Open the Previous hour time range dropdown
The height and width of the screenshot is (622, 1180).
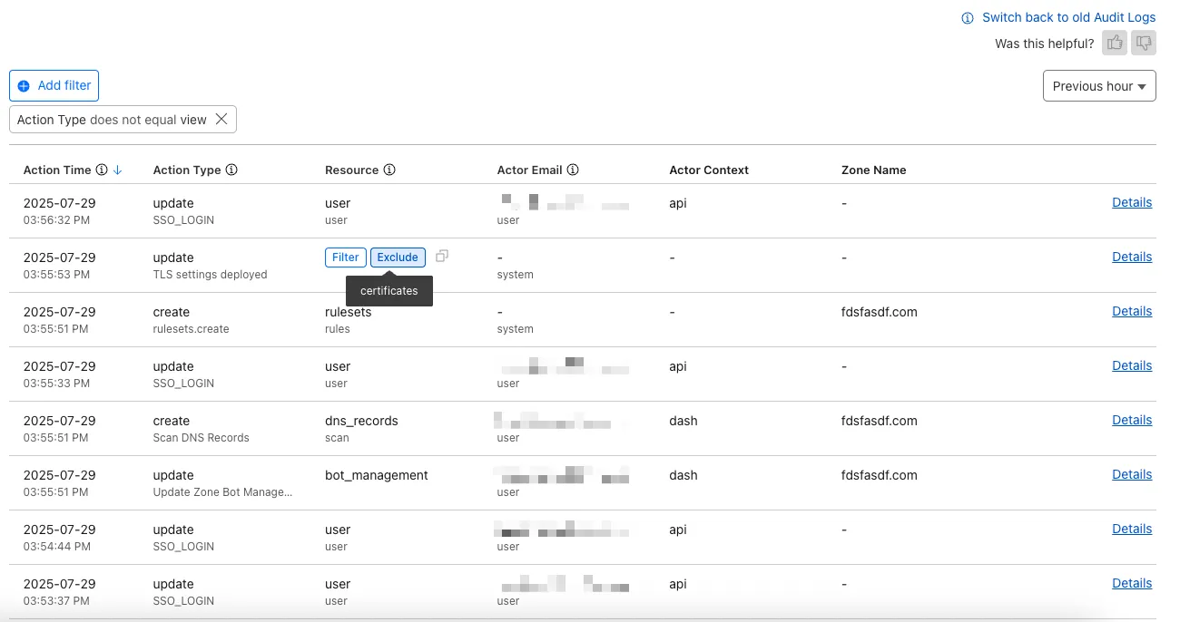click(x=1098, y=85)
